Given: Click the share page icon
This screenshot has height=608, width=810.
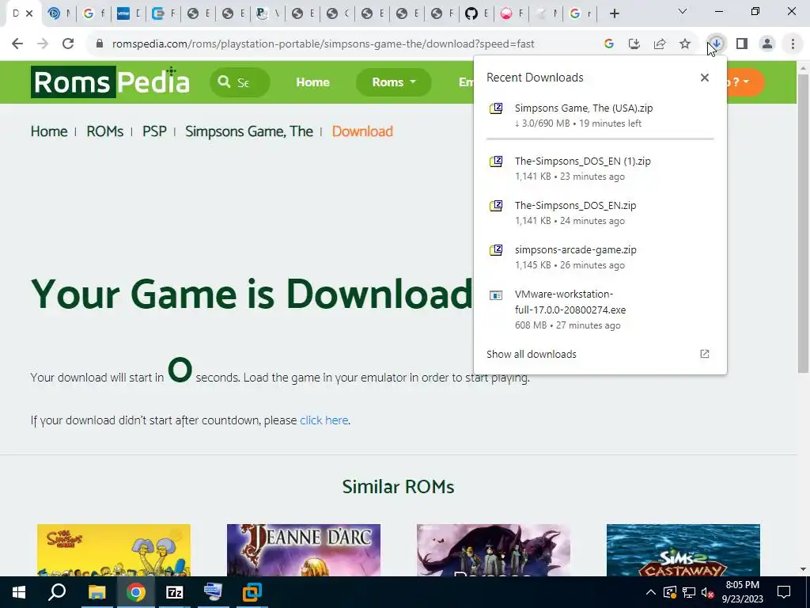Looking at the screenshot, I should 660,44.
